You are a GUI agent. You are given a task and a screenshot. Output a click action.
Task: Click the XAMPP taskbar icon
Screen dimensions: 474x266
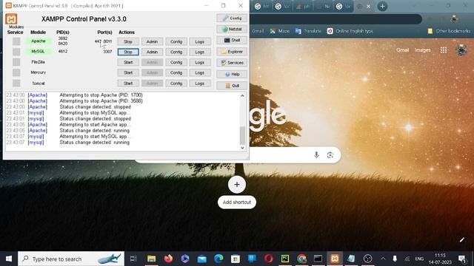click(x=334, y=259)
